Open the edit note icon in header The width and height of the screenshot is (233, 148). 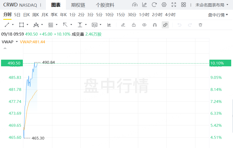[x=144, y=5]
